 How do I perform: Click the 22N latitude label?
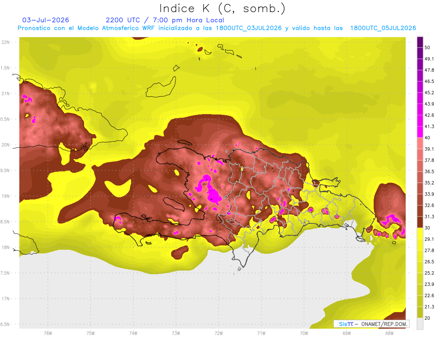tap(5, 42)
